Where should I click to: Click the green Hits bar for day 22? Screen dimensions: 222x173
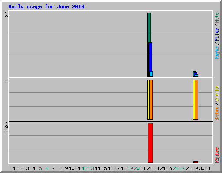(149, 27)
